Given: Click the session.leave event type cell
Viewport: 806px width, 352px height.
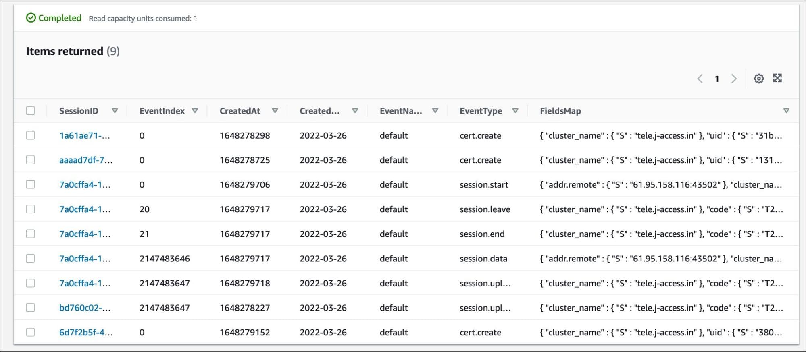Looking at the screenshot, I should coord(485,209).
